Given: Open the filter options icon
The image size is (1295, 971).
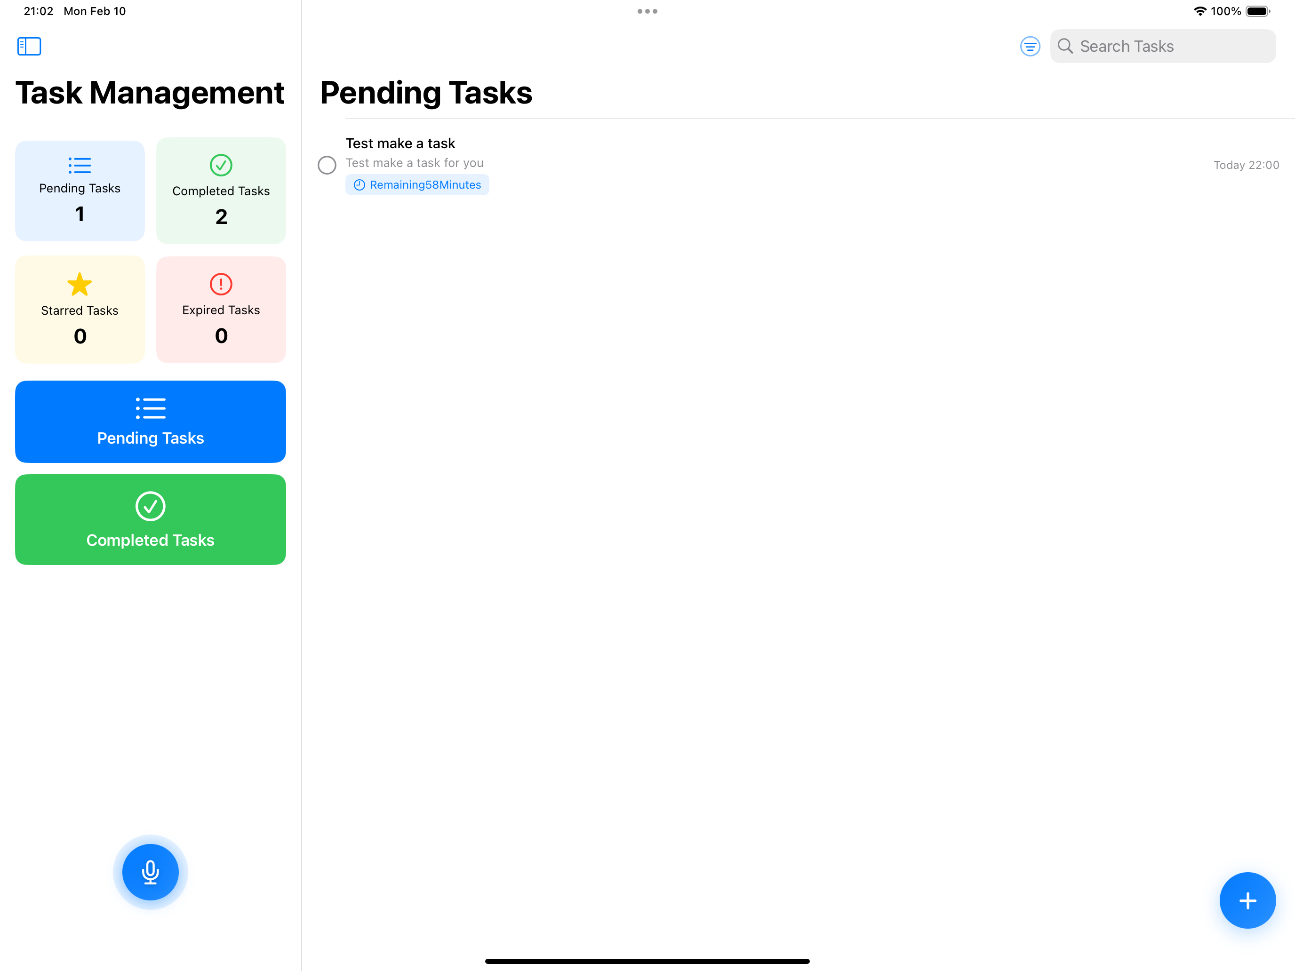Looking at the screenshot, I should tap(1030, 46).
